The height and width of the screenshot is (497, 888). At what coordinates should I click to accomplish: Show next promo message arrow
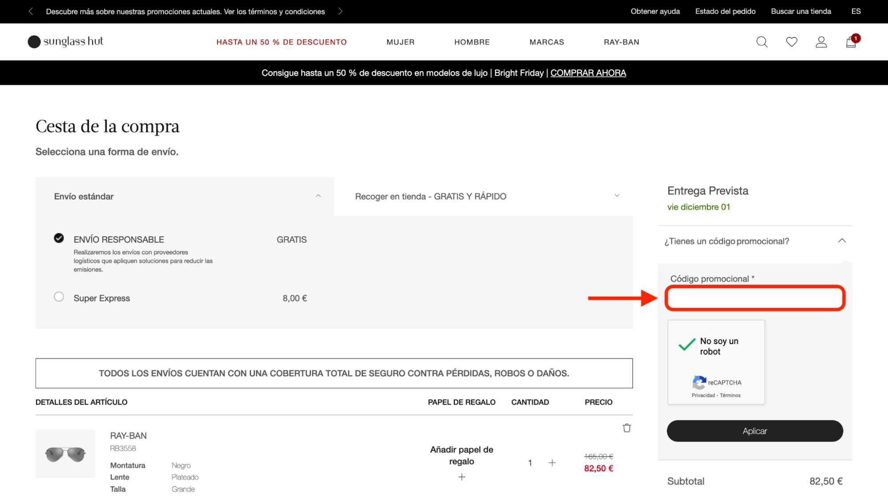pyautogui.click(x=340, y=11)
